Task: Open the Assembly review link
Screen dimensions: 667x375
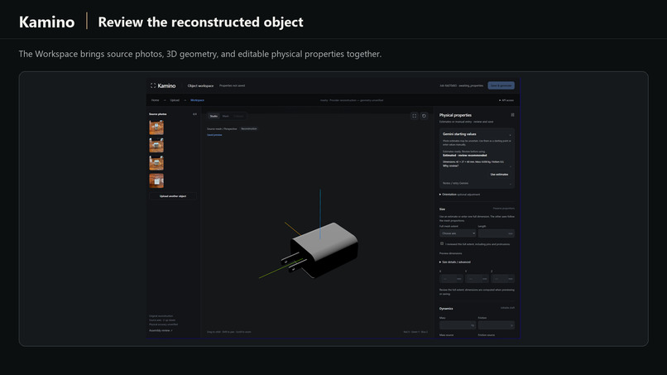Action: tap(161, 330)
